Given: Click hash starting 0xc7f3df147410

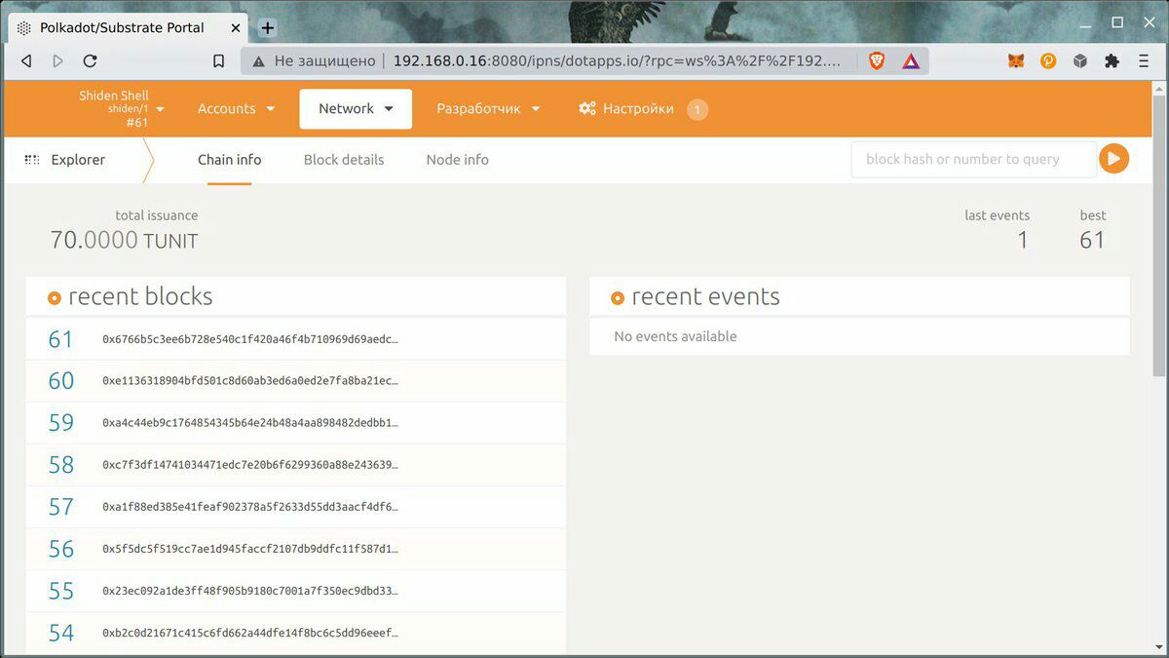Looking at the screenshot, I should point(250,465).
